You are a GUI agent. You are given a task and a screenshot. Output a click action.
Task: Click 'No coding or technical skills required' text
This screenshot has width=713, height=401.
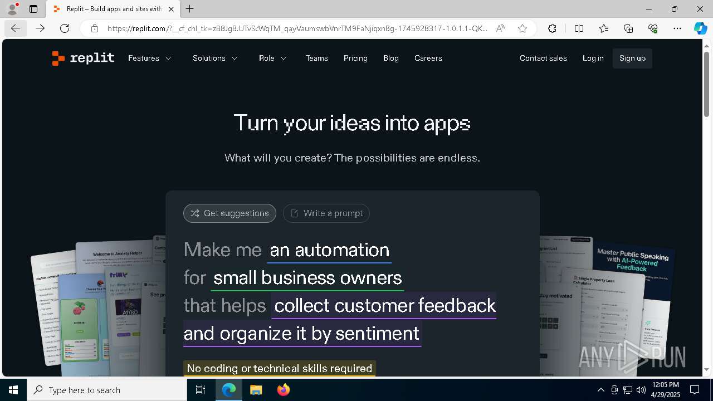pos(280,368)
